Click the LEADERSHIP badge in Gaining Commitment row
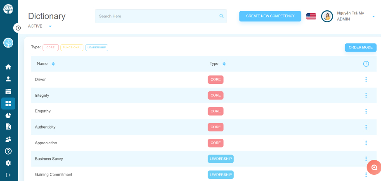The image size is (381, 181). (x=220, y=174)
